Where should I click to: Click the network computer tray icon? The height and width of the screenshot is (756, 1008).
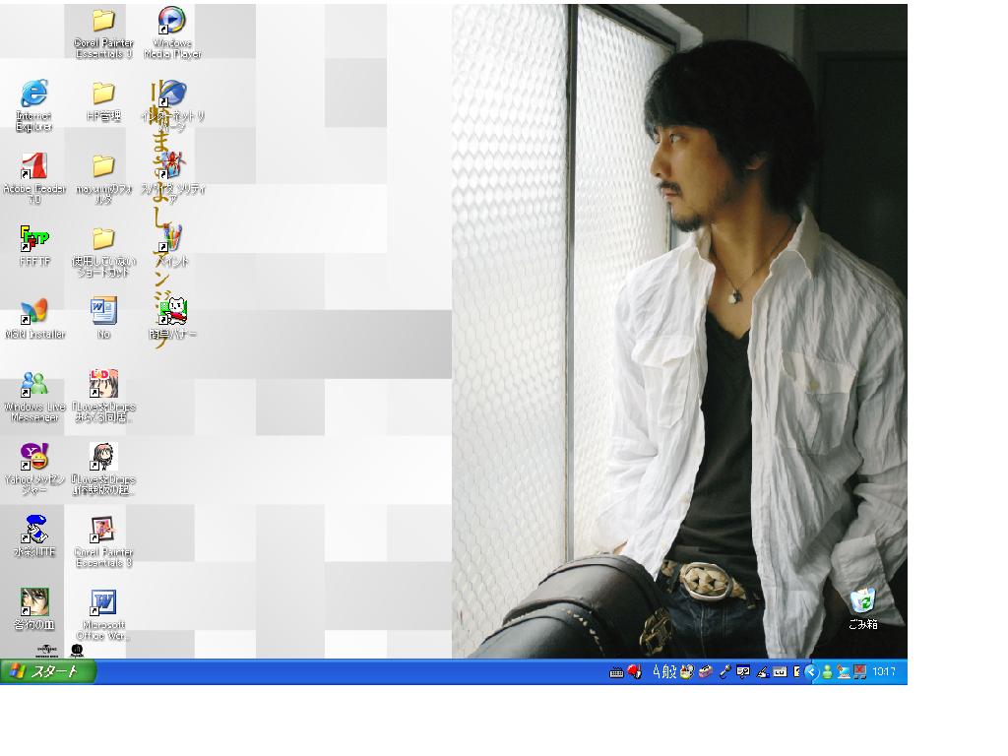point(844,672)
